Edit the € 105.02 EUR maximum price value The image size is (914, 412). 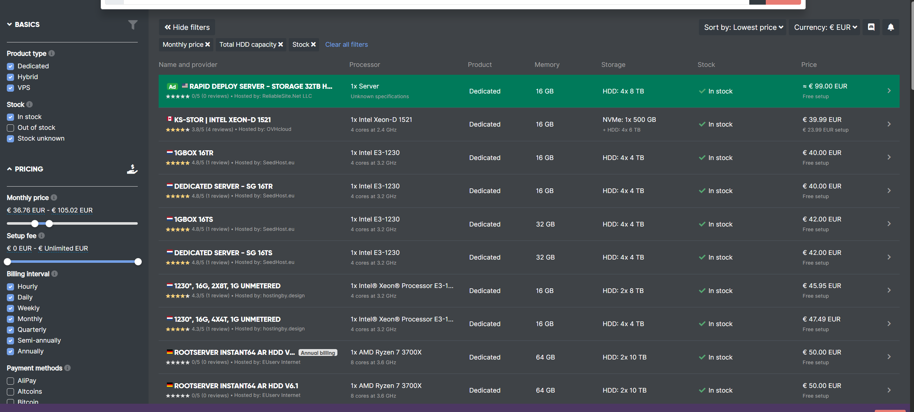point(72,210)
